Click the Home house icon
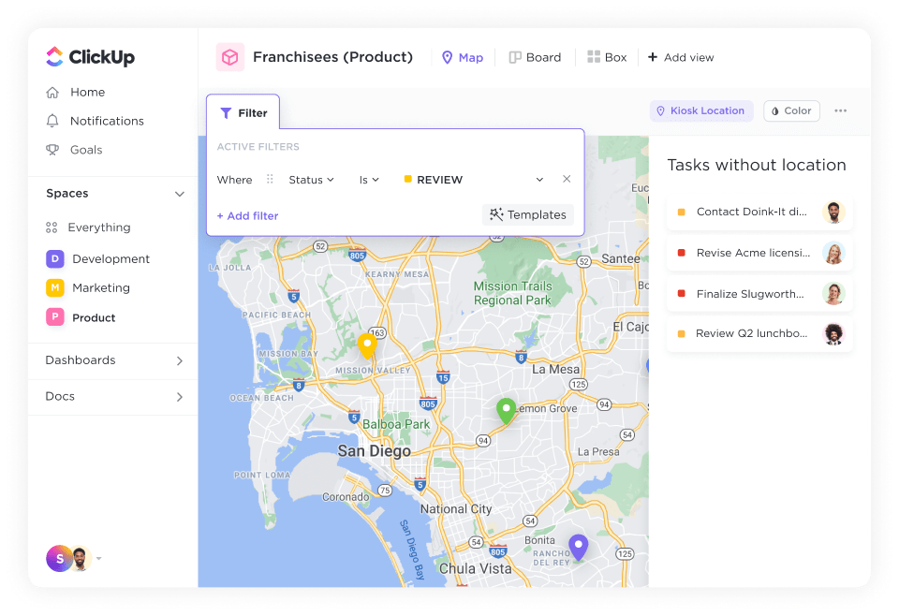This screenshot has height=616, width=899. click(52, 93)
